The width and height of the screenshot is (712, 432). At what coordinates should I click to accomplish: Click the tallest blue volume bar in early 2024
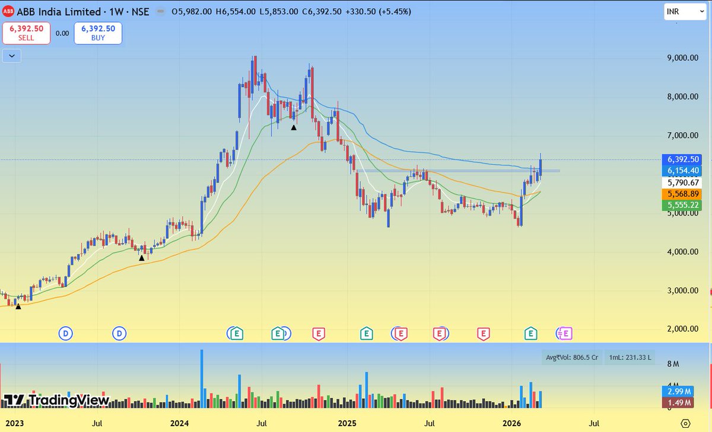pyautogui.click(x=201, y=378)
